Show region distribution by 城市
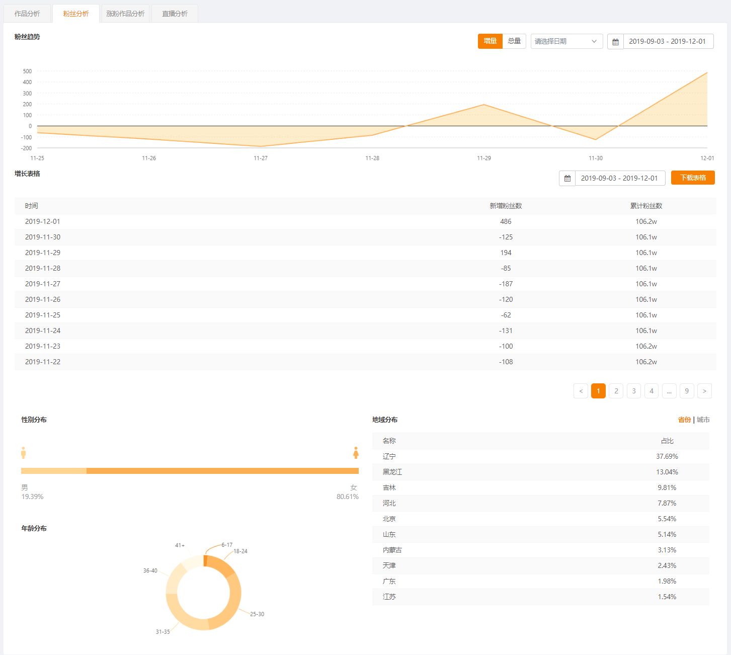Screen dimensions: 731x655 [703, 420]
